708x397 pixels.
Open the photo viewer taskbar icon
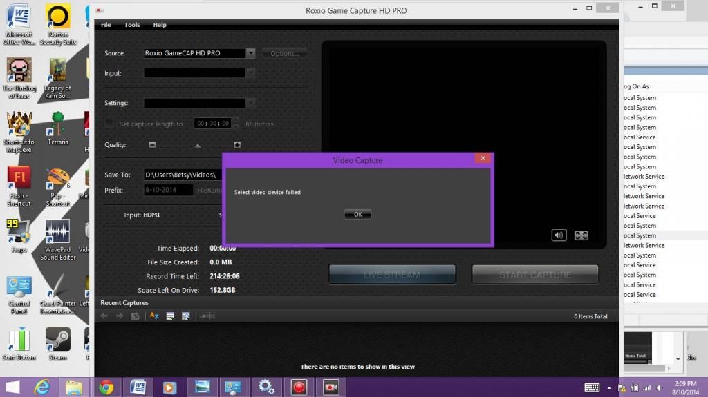pos(203,387)
